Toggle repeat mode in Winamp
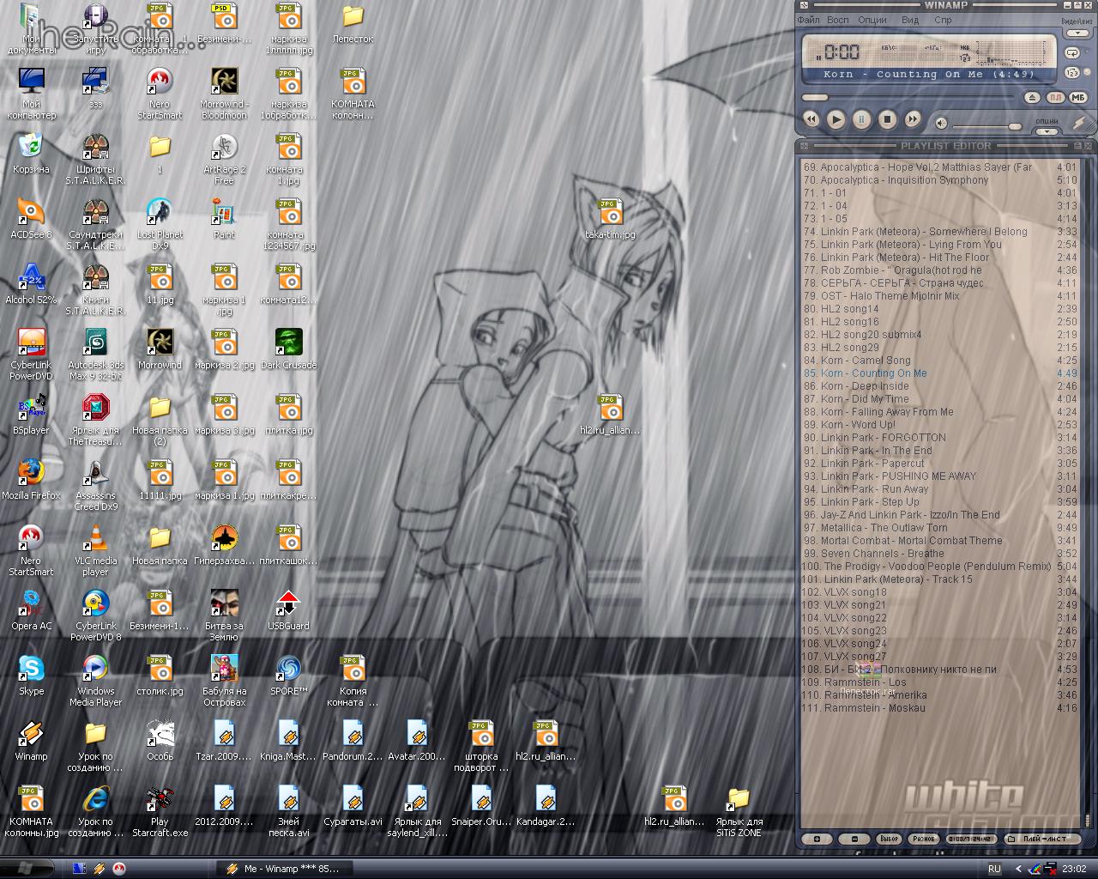Image resolution: width=1098 pixels, height=879 pixels. (1072, 52)
